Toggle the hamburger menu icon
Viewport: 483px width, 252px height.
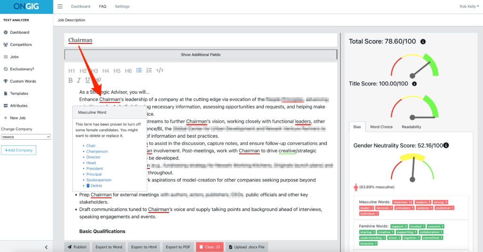(60, 7)
